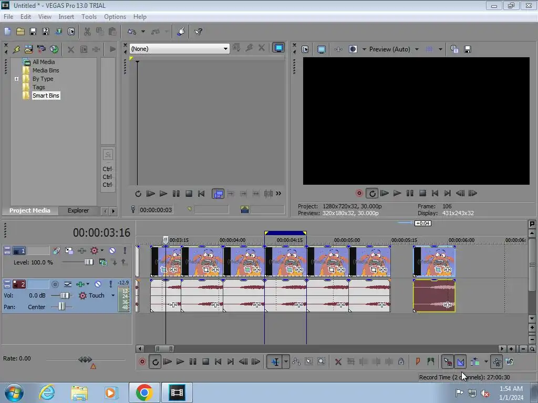
Task: Click the Cut scissors icon
Action: pyautogui.click(x=88, y=31)
